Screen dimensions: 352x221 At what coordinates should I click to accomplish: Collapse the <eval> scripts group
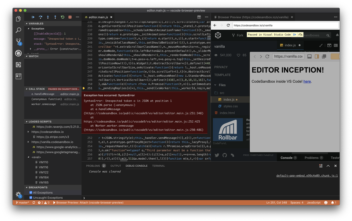coord(28,157)
